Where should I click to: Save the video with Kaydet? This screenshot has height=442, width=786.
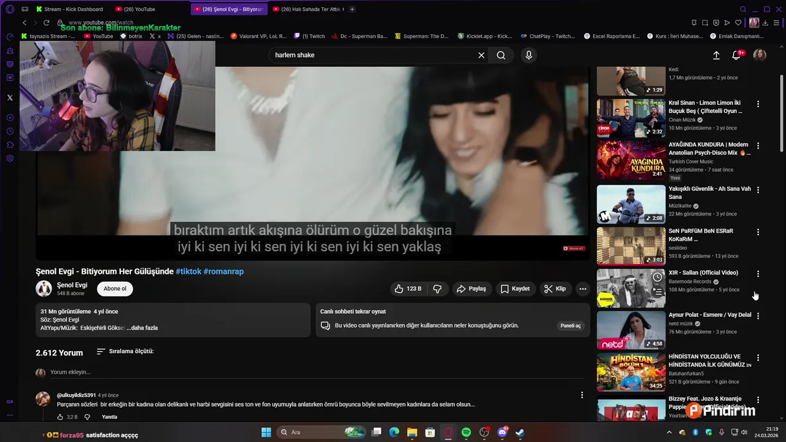click(x=515, y=289)
